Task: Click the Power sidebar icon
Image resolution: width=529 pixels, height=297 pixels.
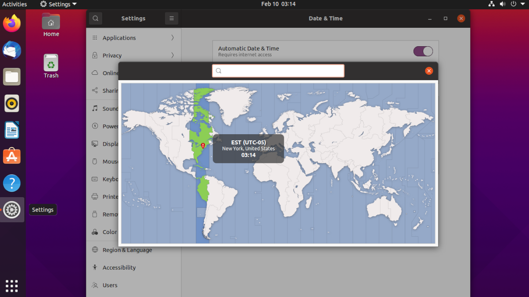Action: pos(95,126)
